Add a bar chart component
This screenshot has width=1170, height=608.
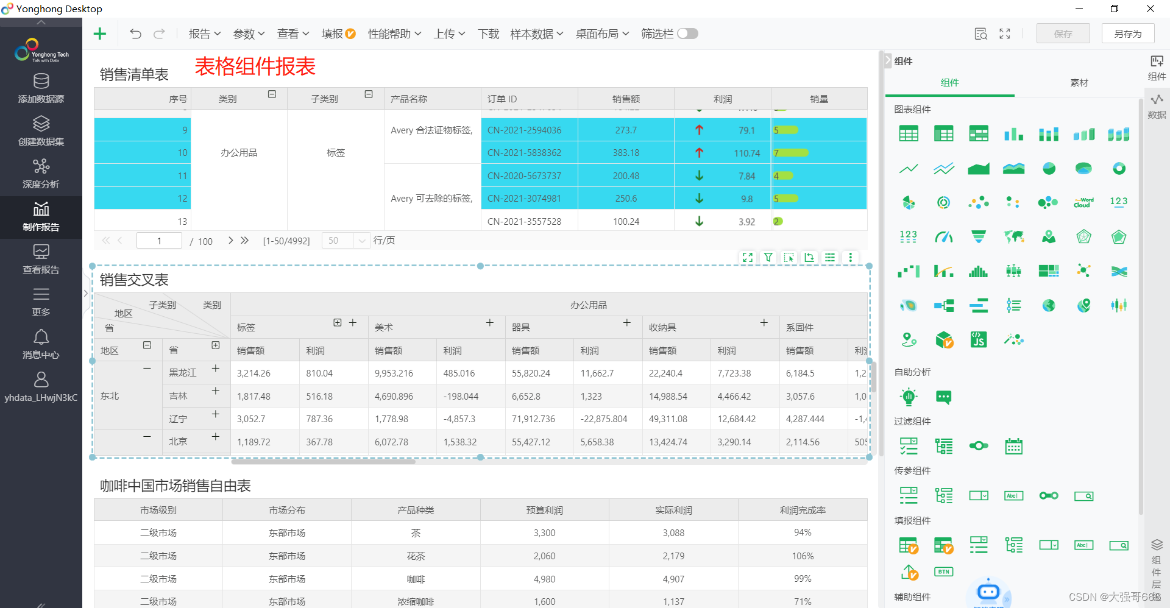1013,133
